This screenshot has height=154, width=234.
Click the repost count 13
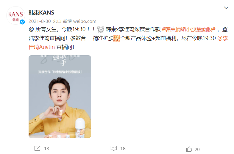pos(47,148)
